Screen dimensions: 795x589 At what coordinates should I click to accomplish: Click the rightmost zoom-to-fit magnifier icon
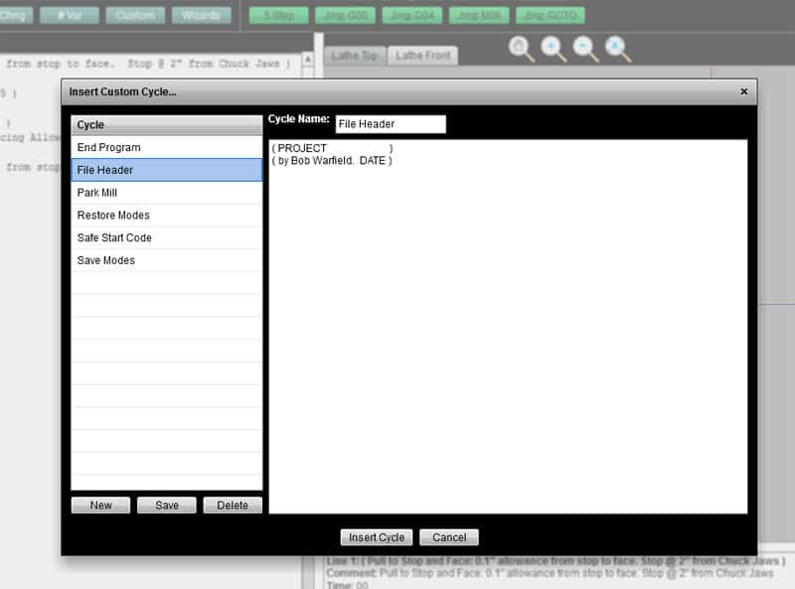point(618,47)
